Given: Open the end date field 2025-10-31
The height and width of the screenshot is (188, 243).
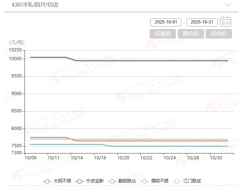Looking at the screenshot, I should (x=202, y=22).
